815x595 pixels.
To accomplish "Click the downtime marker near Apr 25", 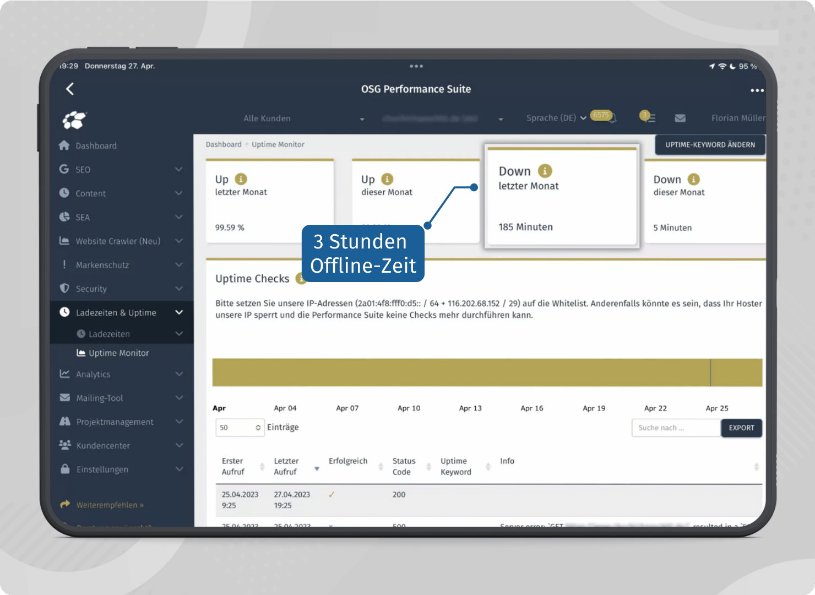I will pos(710,372).
